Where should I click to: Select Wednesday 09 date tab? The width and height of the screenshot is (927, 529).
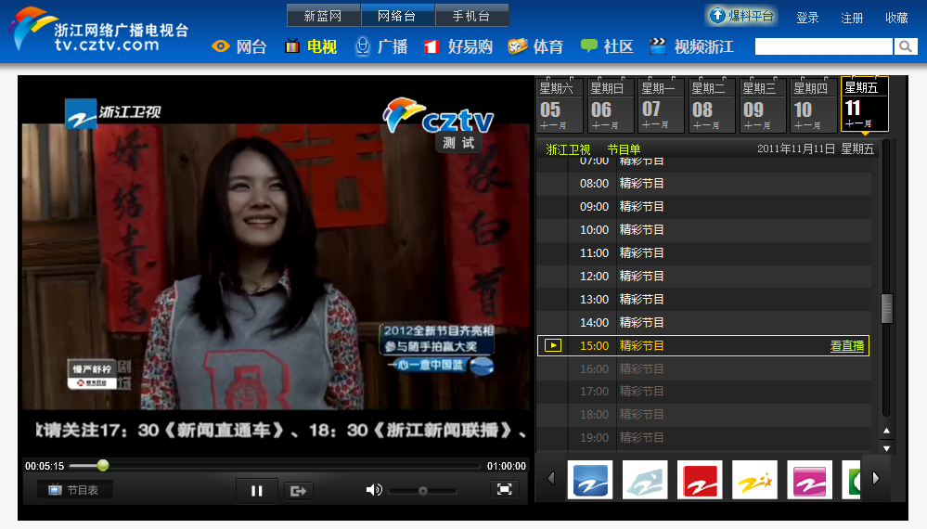point(762,105)
